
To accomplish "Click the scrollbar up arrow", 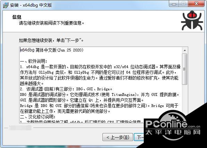I will click(185, 50).
